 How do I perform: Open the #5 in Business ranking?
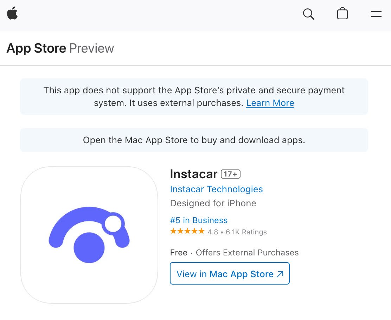[x=199, y=220]
